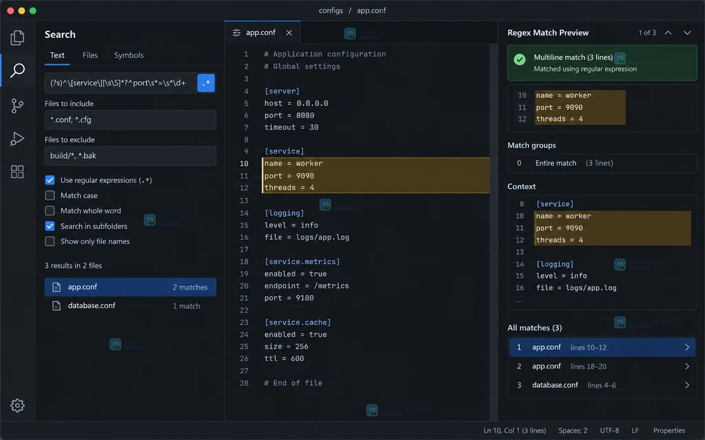705x440 pixels.
Task: Click the app.conf breadcrumb in title bar
Action: pyautogui.click(x=371, y=10)
